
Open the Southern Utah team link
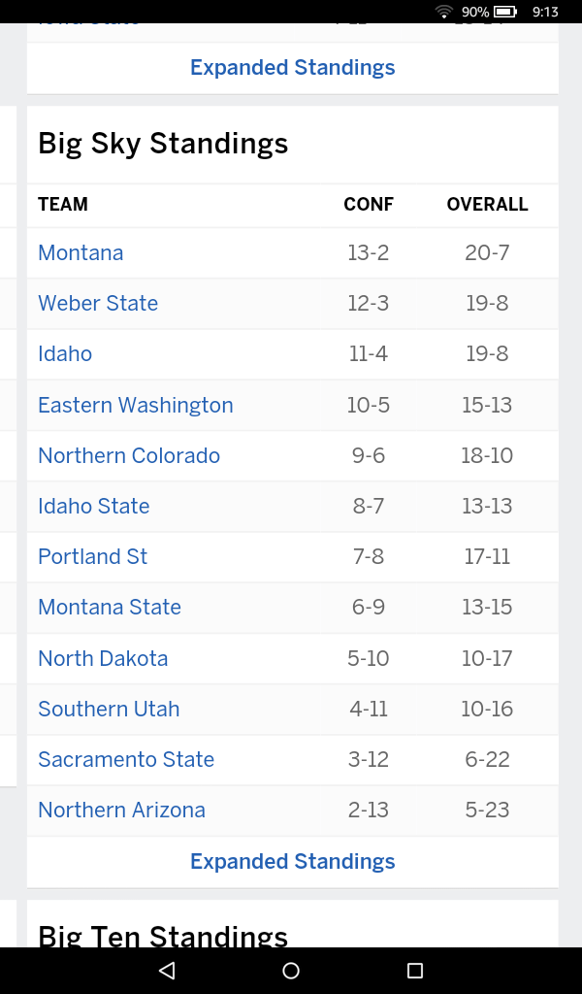pos(109,709)
